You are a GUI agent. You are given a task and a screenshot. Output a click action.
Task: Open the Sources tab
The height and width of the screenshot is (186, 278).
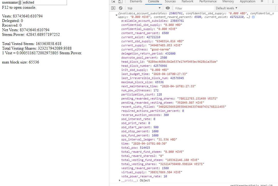(170, 2)
